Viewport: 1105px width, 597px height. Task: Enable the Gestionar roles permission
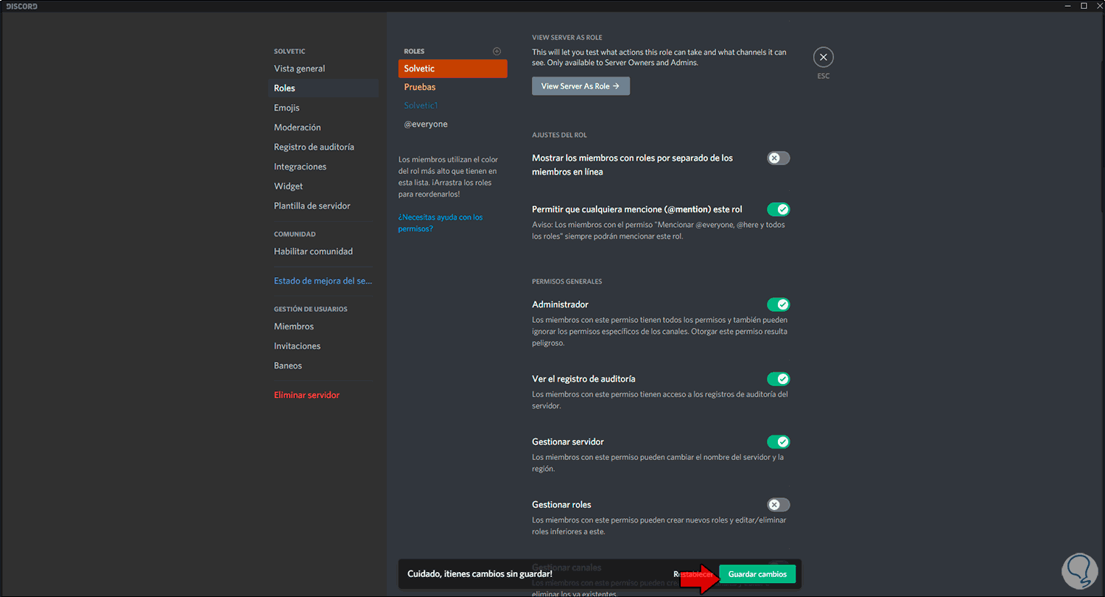pyautogui.click(x=778, y=505)
